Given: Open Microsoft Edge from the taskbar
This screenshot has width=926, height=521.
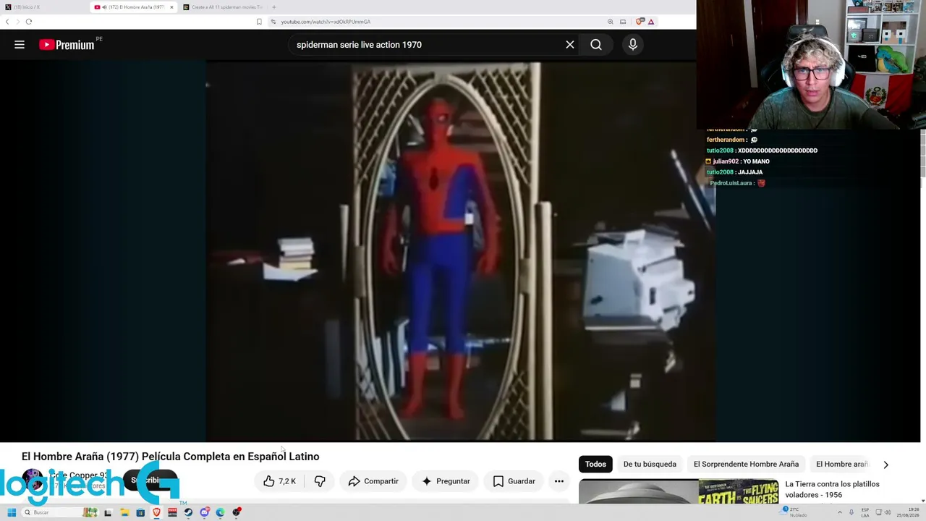Looking at the screenshot, I should pyautogui.click(x=221, y=512).
